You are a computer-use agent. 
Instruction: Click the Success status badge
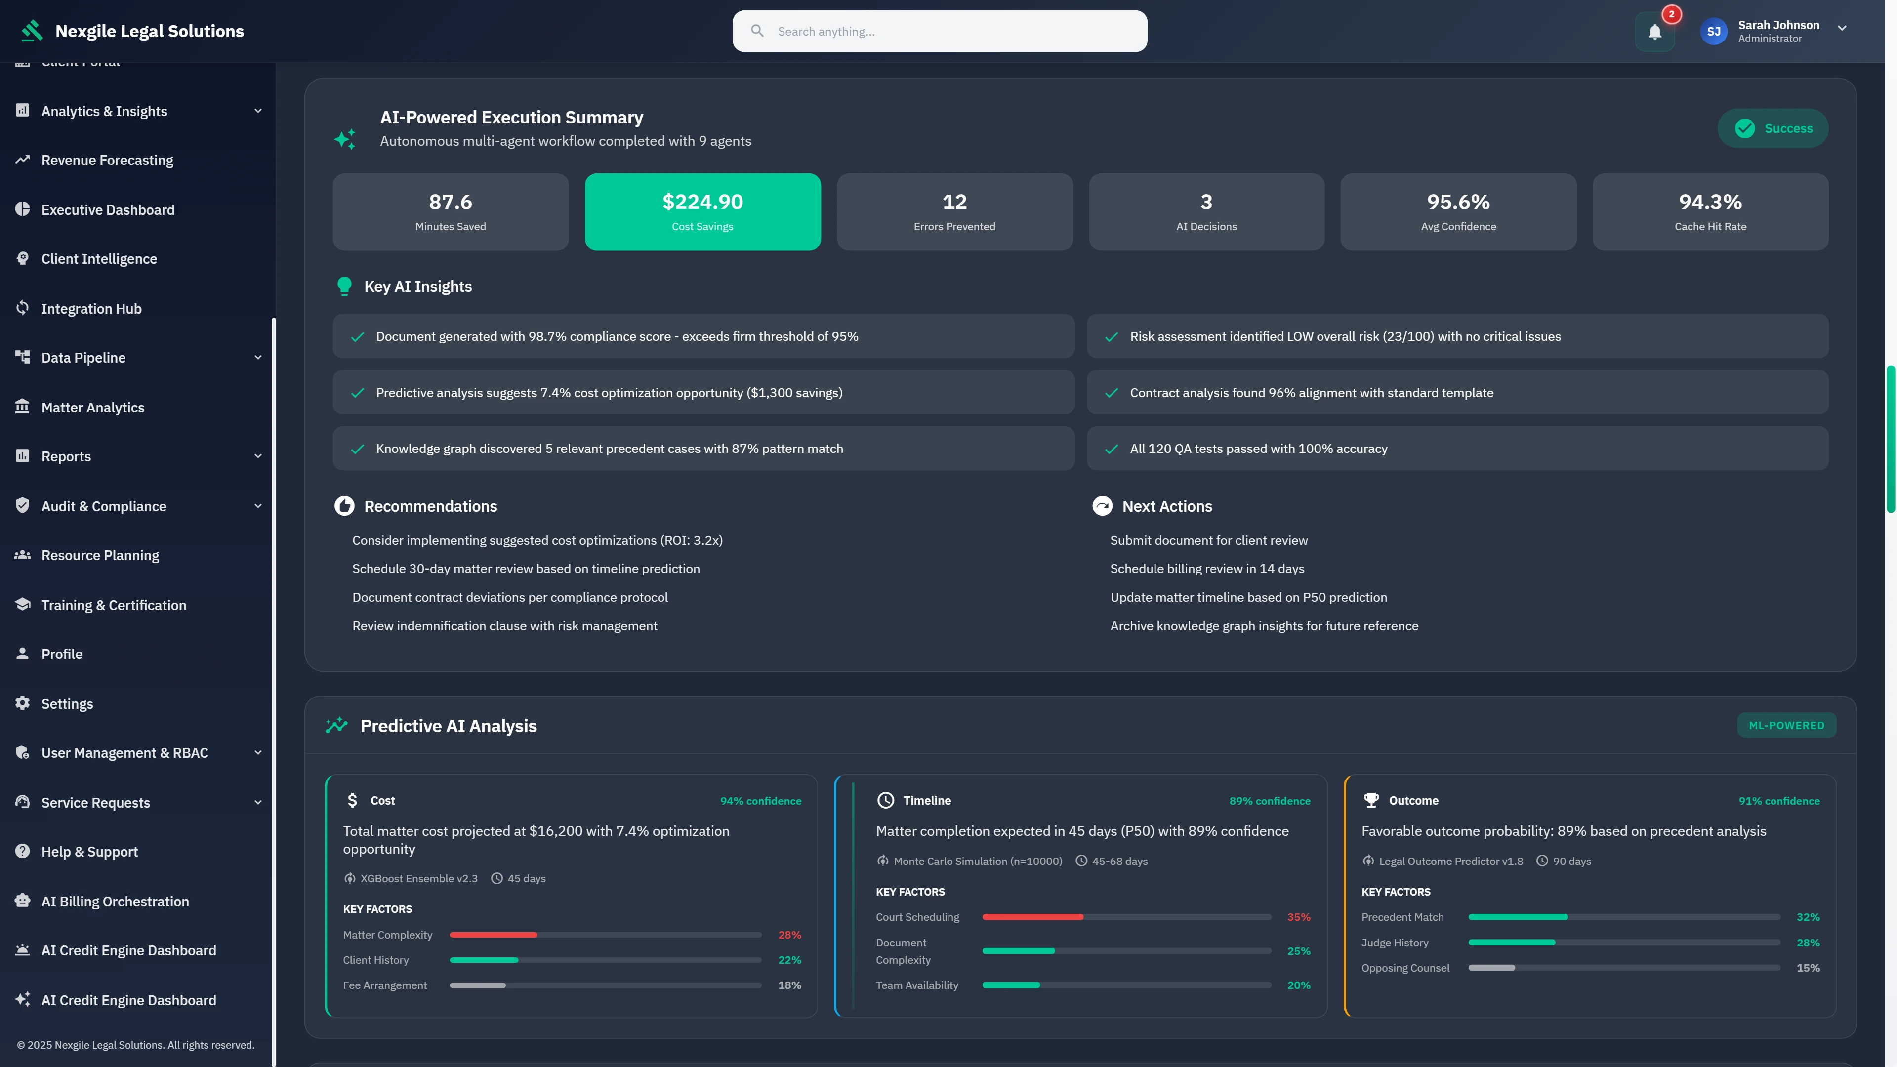1773,127
